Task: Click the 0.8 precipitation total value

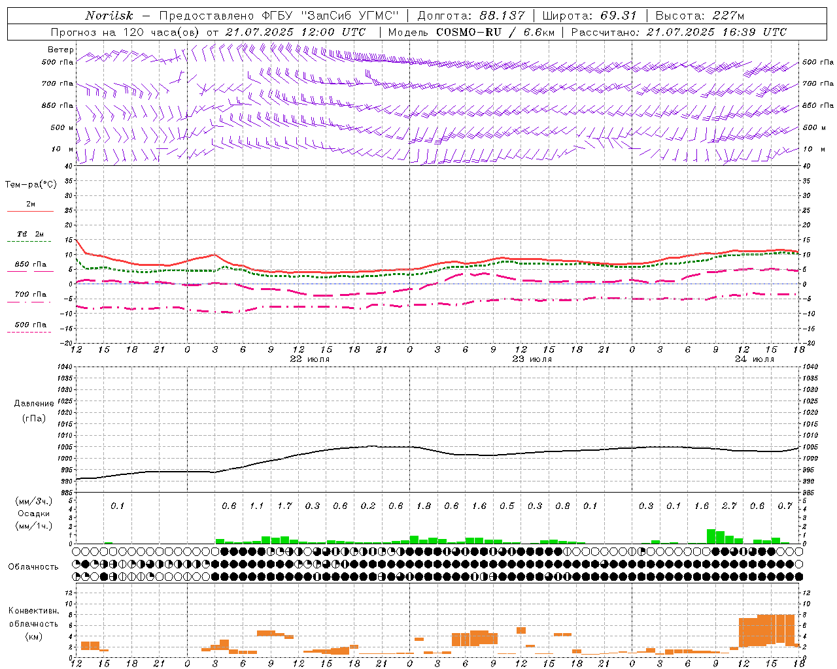Action: [562, 506]
